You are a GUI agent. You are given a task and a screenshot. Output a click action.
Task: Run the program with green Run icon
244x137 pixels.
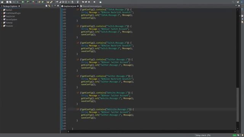pos(23,2)
